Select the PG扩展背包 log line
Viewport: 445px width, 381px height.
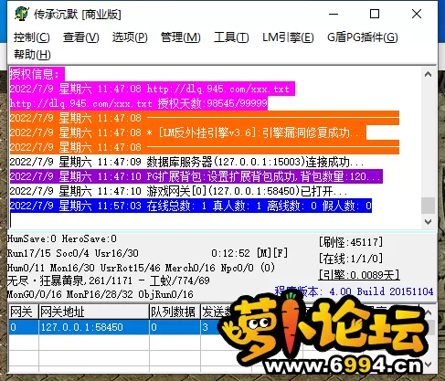tap(196, 176)
